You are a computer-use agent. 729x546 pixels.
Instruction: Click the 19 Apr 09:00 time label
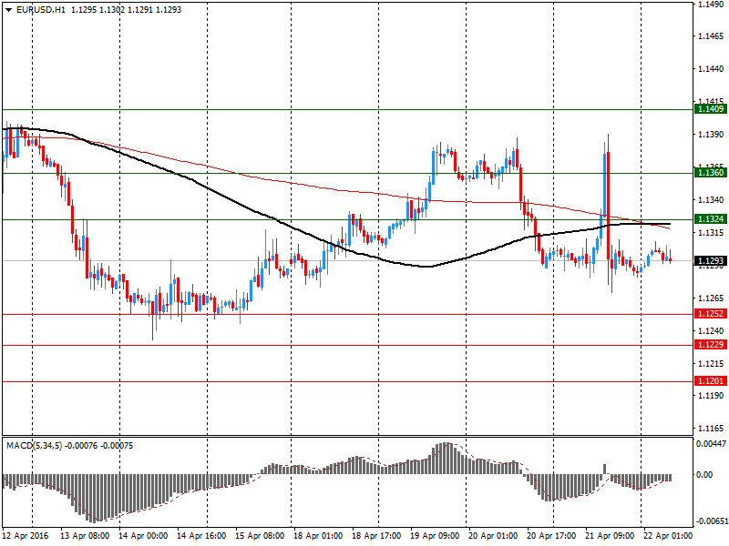tap(435, 536)
